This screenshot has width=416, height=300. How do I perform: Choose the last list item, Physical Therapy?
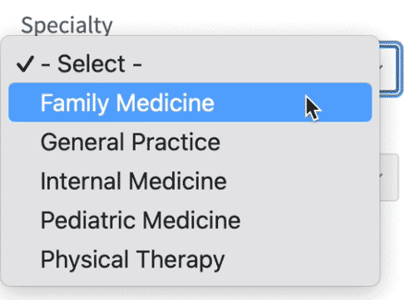click(190, 259)
